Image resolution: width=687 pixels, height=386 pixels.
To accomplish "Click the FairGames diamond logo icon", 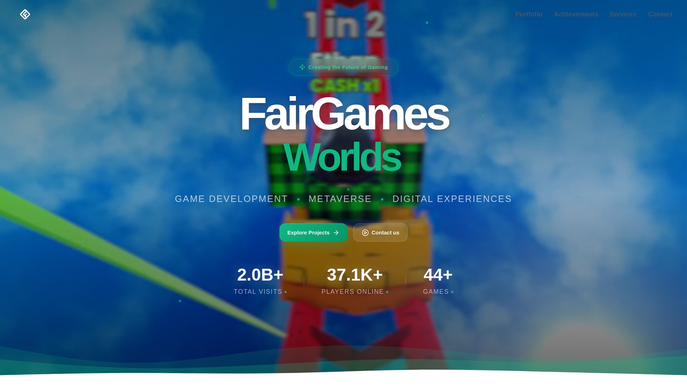I will coord(25,14).
